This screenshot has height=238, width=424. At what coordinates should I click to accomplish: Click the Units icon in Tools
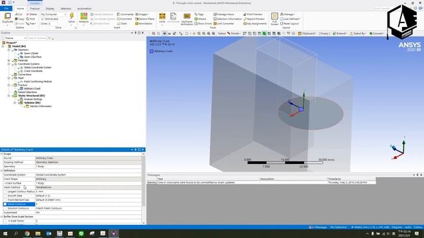coord(162,16)
